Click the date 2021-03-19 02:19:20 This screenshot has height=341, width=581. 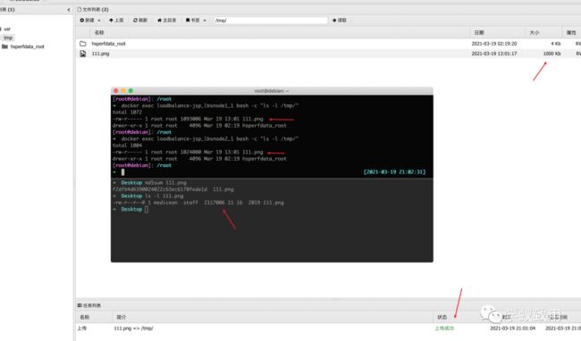[494, 44]
